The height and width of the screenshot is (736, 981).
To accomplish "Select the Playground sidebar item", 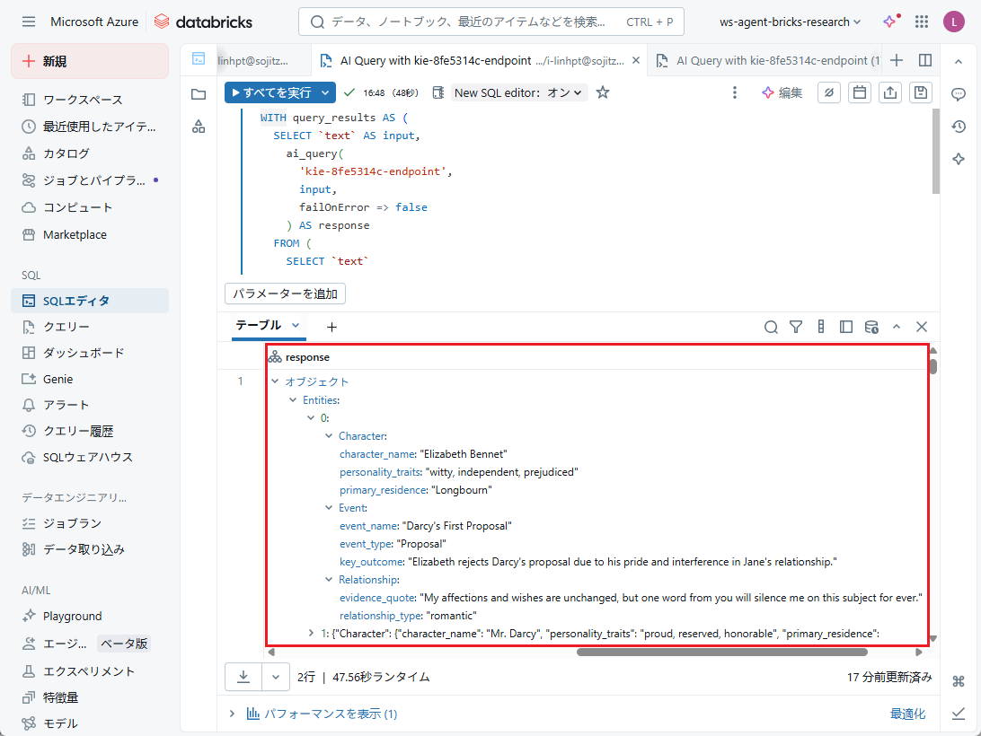I will (72, 616).
